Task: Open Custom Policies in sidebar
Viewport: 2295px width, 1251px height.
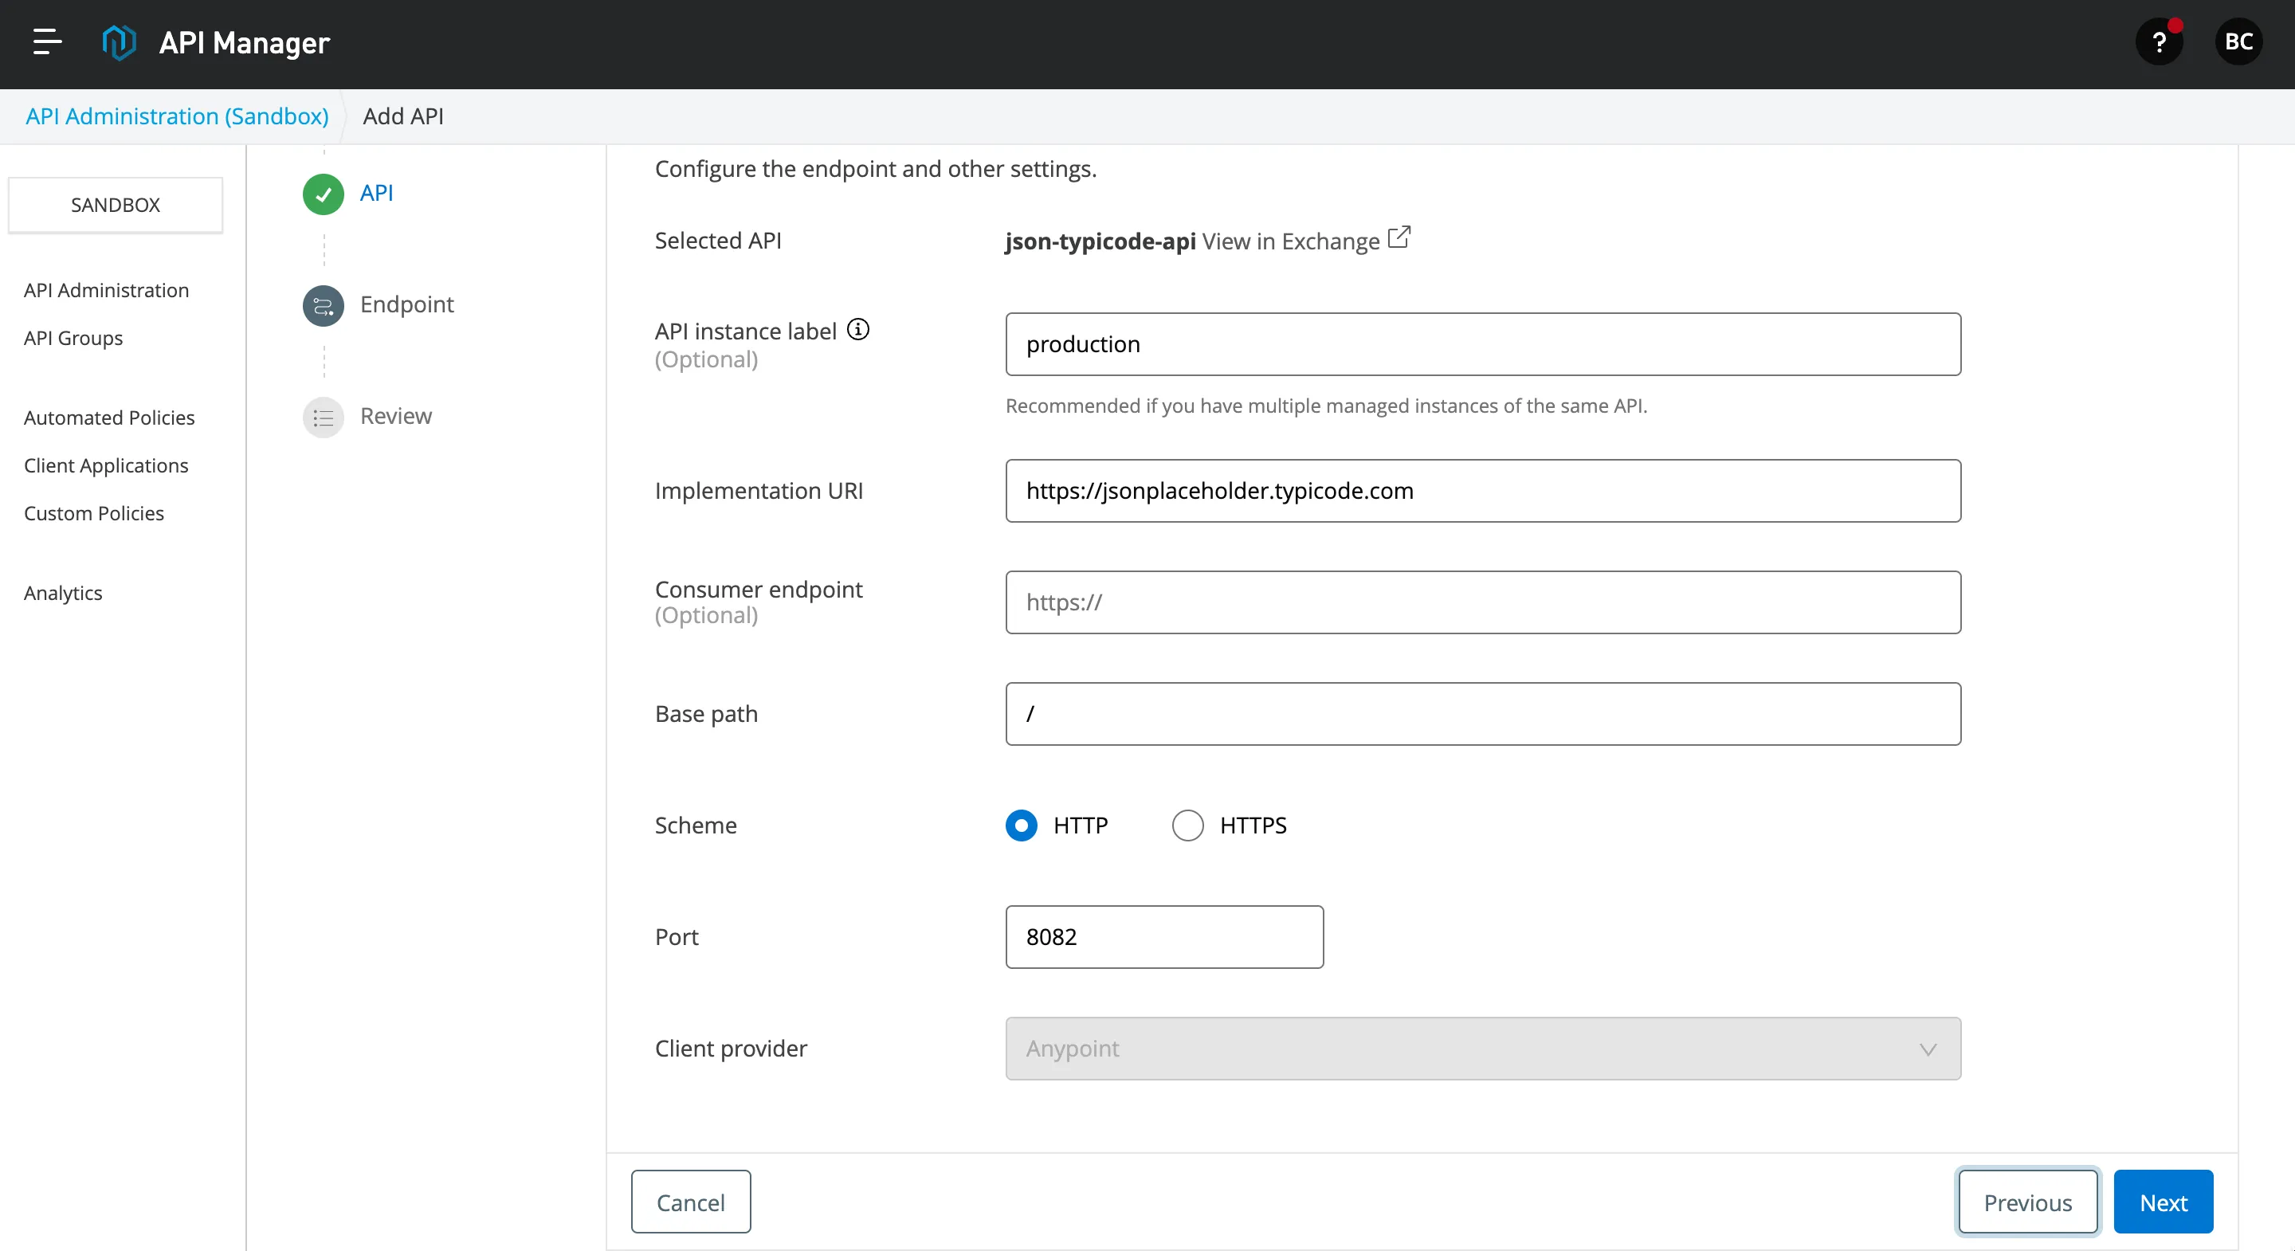Action: click(x=93, y=513)
